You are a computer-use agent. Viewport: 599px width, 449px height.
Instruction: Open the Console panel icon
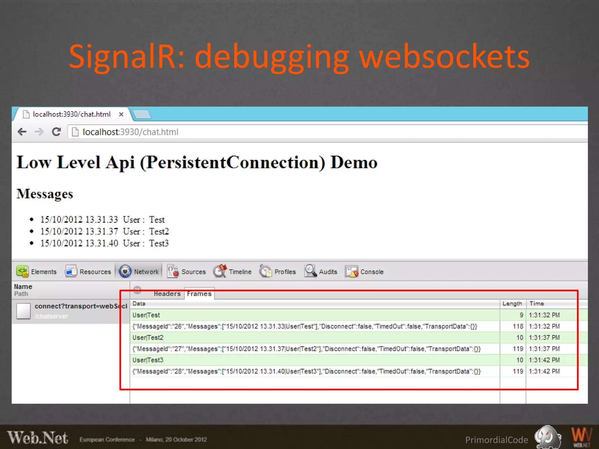(x=352, y=272)
